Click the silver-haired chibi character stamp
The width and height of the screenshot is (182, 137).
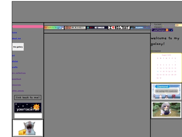(x=166, y=110)
